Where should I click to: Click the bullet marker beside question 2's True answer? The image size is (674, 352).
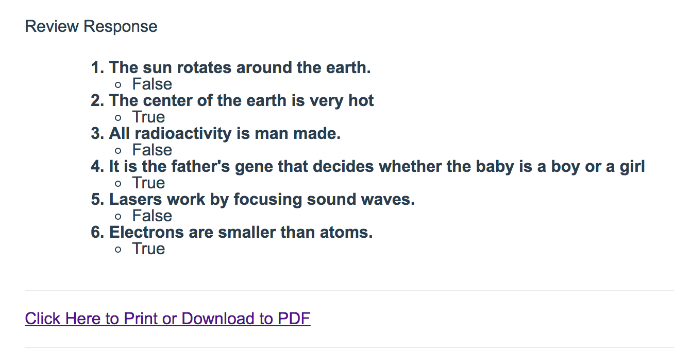click(x=119, y=118)
